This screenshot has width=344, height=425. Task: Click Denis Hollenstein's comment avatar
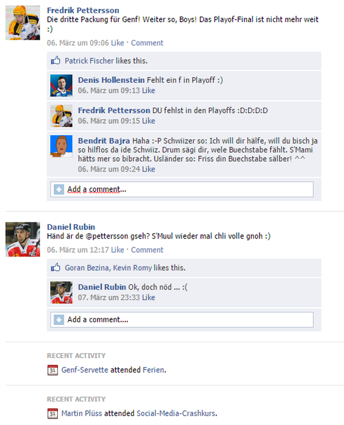[x=61, y=85]
